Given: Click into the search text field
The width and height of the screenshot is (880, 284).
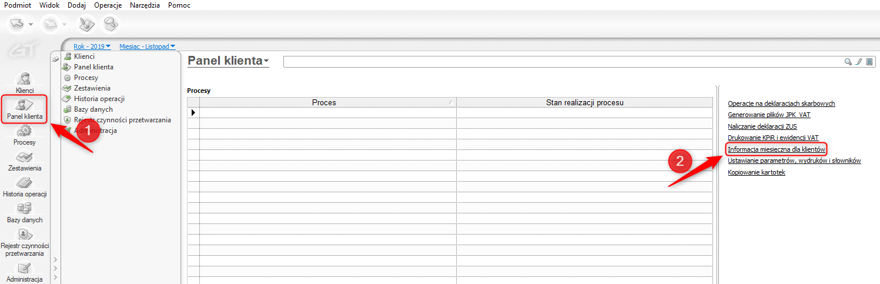Looking at the screenshot, I should click(x=558, y=62).
